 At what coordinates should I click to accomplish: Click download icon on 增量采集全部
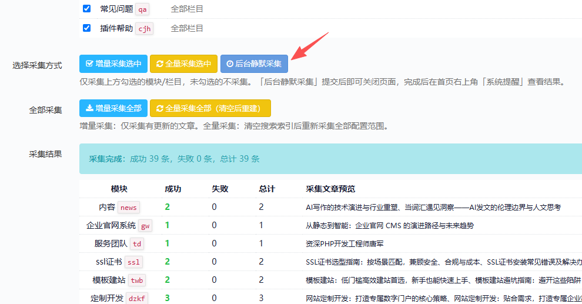point(89,108)
